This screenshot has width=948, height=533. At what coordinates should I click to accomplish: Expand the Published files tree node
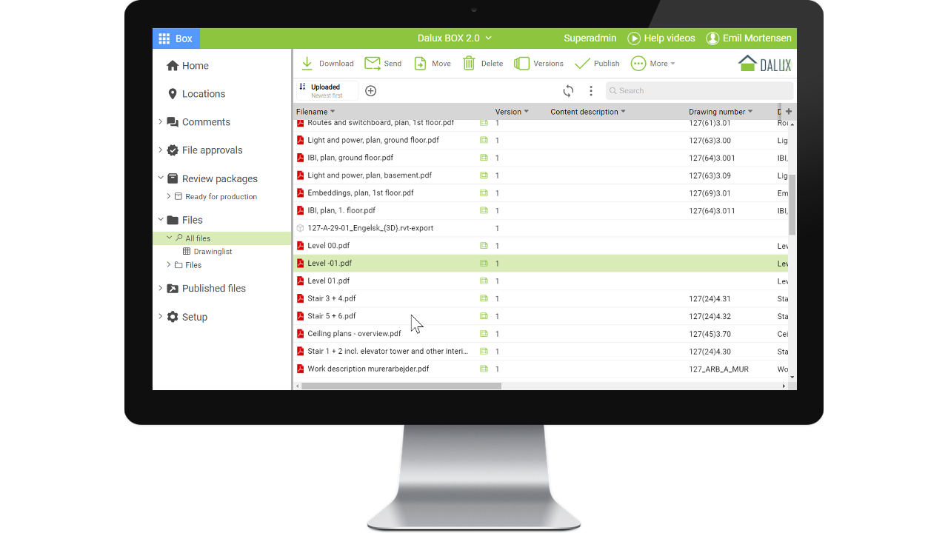(x=160, y=289)
